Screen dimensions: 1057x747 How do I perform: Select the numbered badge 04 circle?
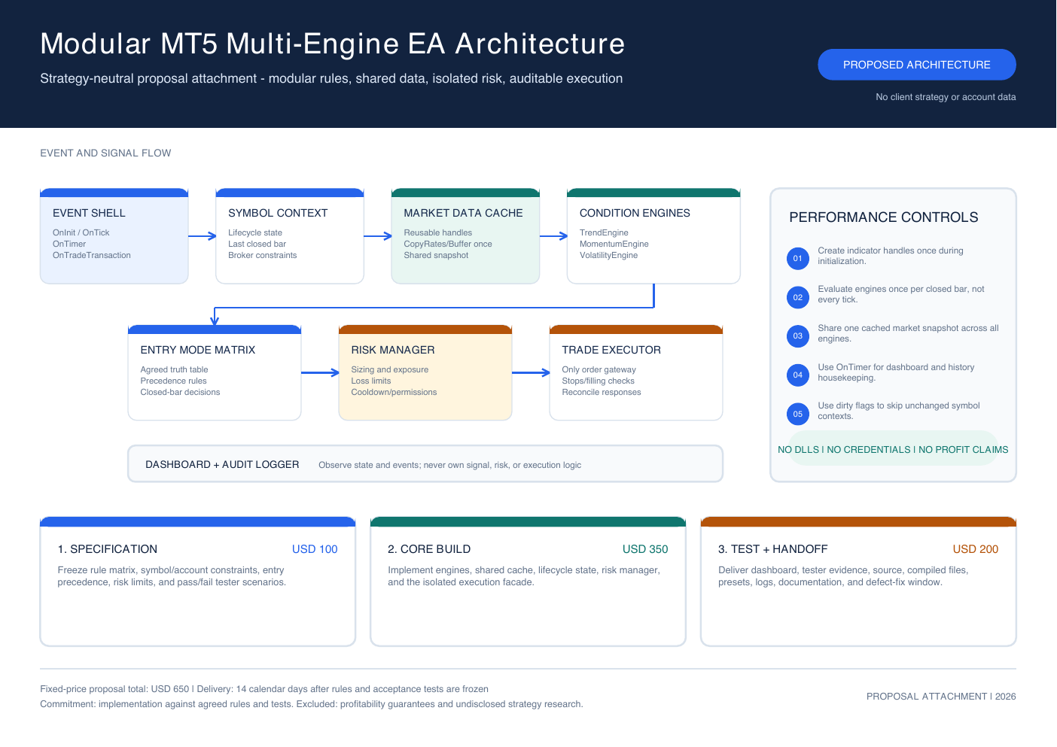797,375
